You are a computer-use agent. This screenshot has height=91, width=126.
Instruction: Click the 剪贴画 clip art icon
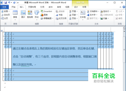(x=30, y=14)
